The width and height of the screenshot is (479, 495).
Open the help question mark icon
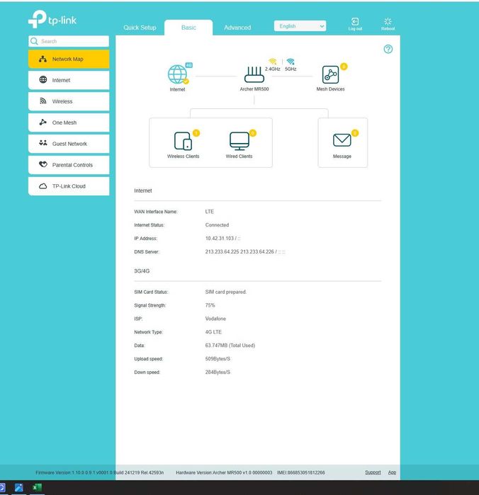[388, 49]
